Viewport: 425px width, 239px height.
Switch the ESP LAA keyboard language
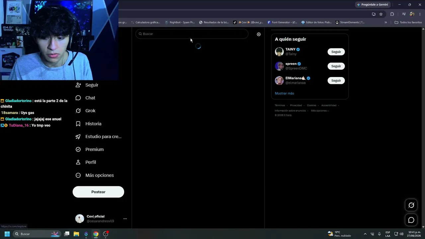pyautogui.click(x=388, y=234)
